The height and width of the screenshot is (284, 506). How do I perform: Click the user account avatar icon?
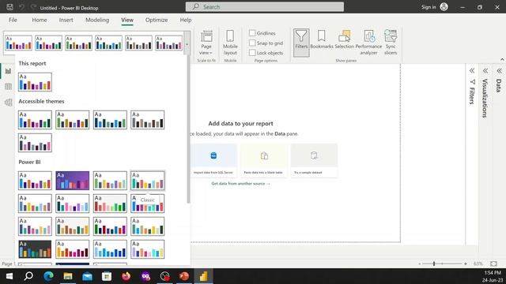(x=444, y=7)
